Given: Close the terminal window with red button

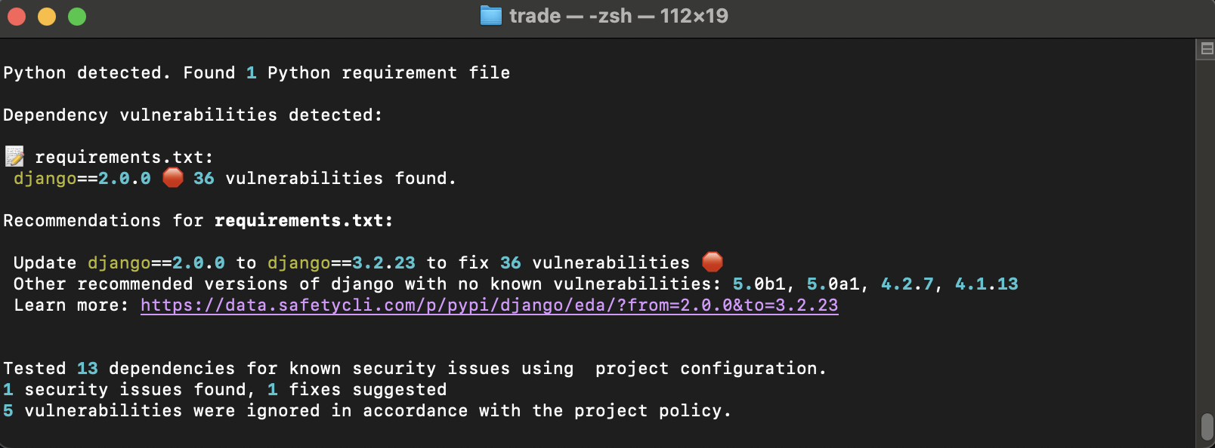Looking at the screenshot, I should (x=17, y=17).
